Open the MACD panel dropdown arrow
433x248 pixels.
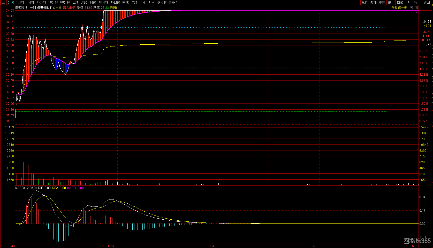click(412, 188)
